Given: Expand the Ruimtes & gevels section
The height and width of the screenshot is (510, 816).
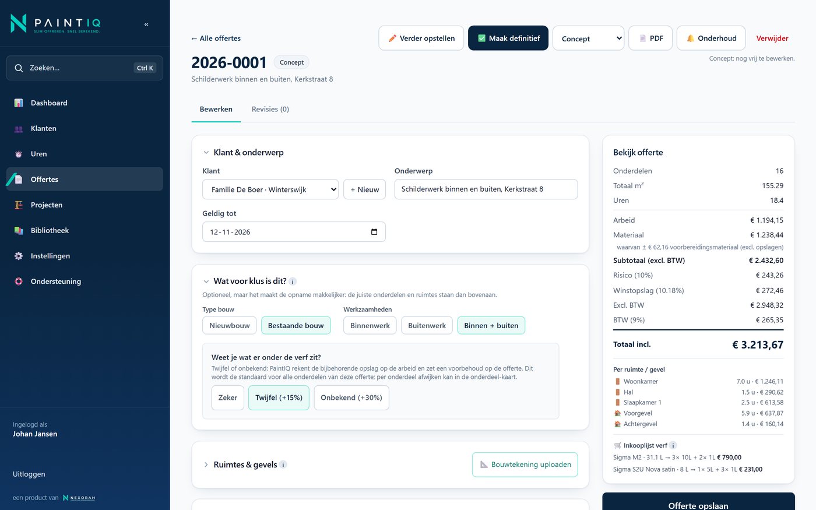Looking at the screenshot, I should [x=206, y=465].
